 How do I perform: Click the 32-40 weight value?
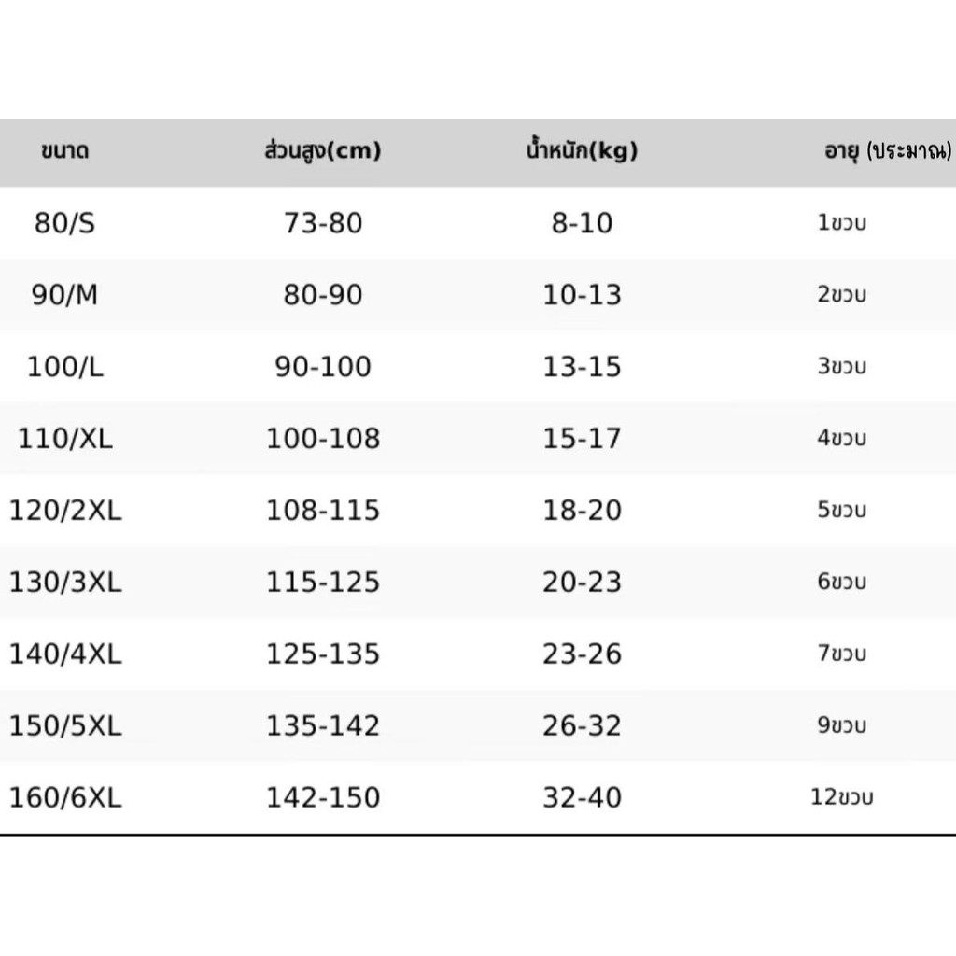582,798
